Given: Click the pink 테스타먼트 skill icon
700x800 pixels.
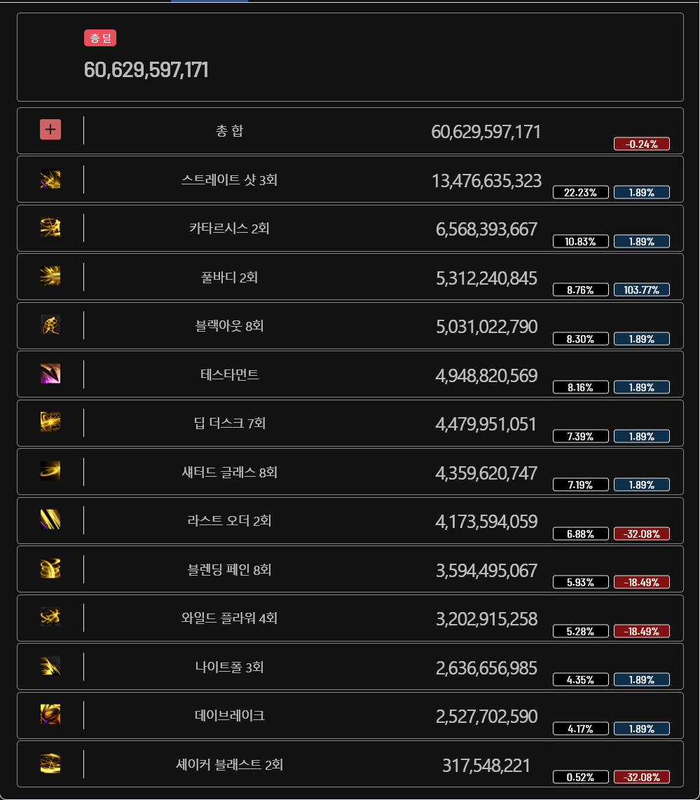Looking at the screenshot, I should (x=50, y=374).
